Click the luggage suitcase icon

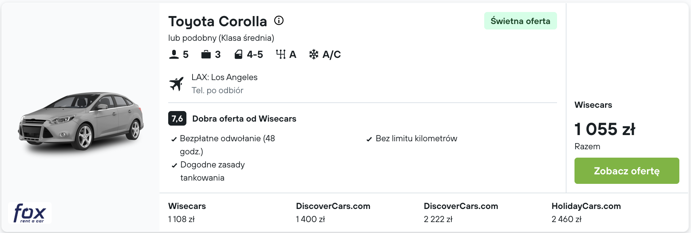pyautogui.click(x=206, y=54)
